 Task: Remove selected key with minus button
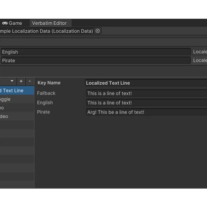click(30, 81)
